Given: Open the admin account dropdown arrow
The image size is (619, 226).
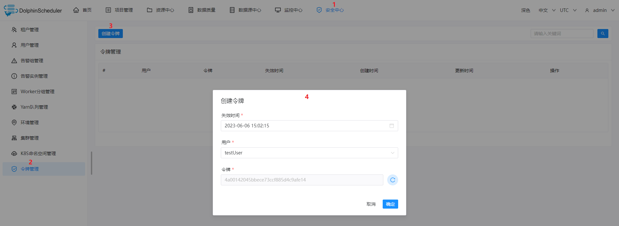Looking at the screenshot, I should click(x=613, y=10).
